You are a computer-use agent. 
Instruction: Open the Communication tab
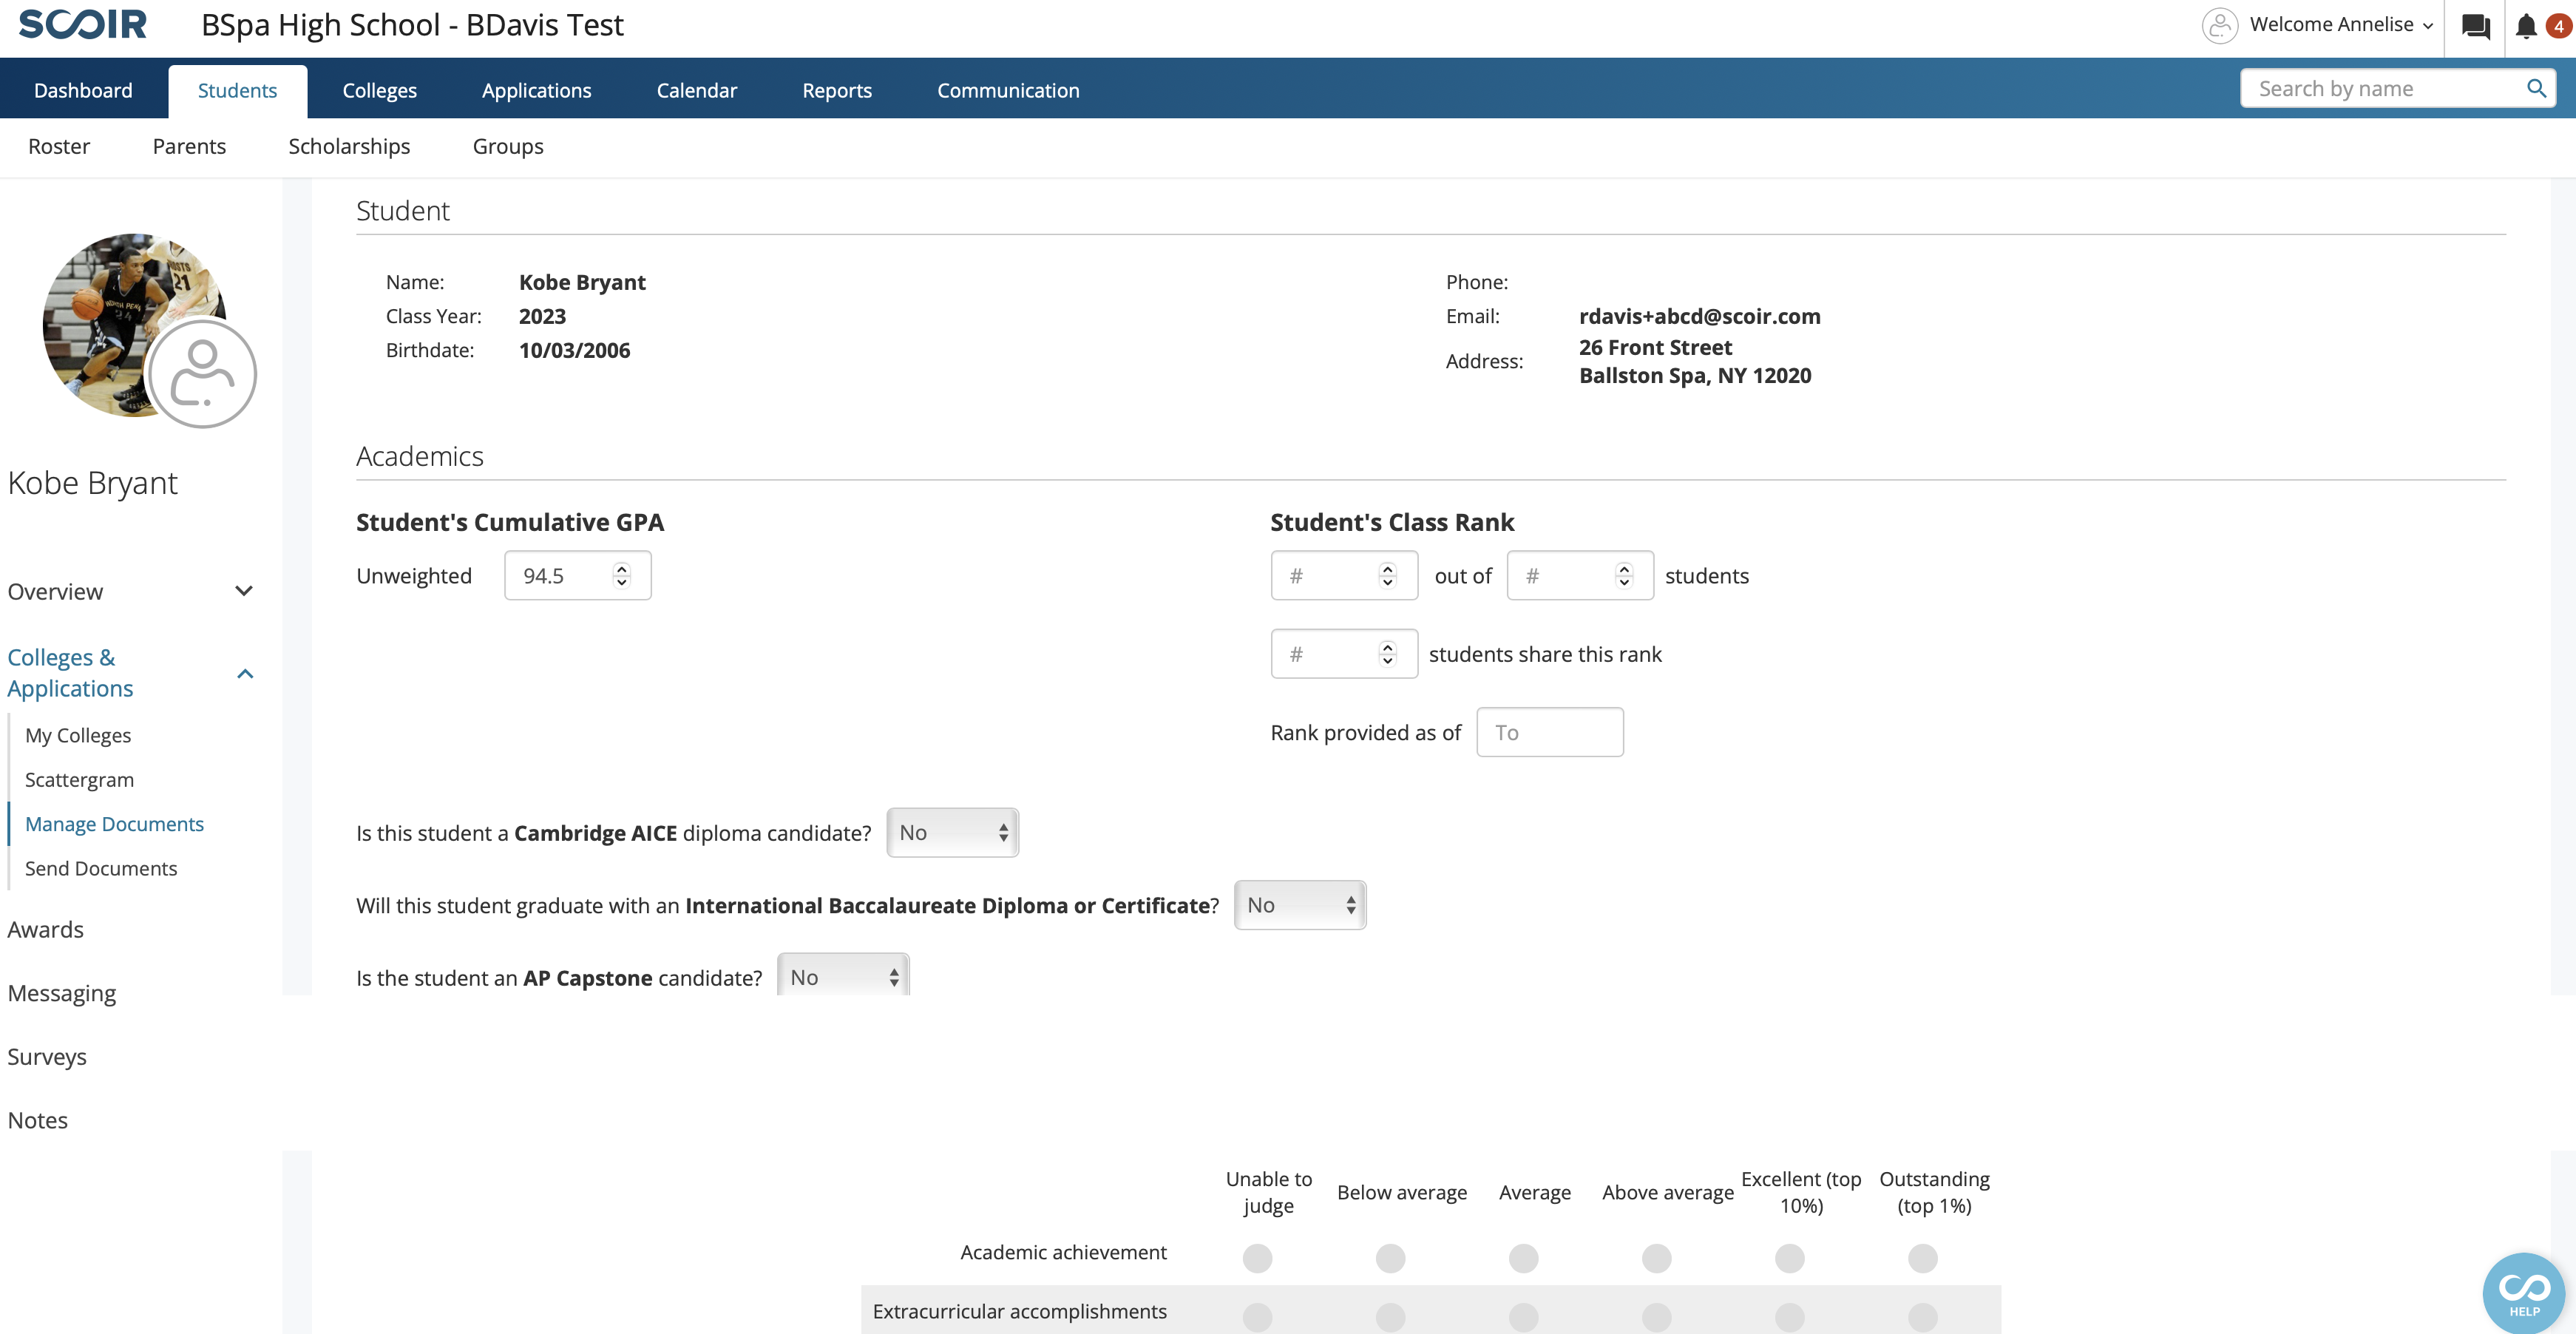pos(1008,90)
